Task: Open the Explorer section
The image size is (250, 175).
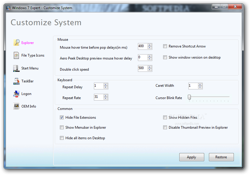Action: 28,43
